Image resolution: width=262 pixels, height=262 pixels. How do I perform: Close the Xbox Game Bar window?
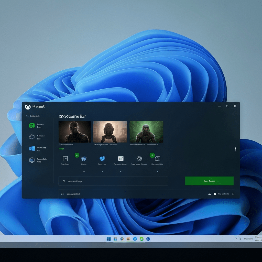coord(235,106)
